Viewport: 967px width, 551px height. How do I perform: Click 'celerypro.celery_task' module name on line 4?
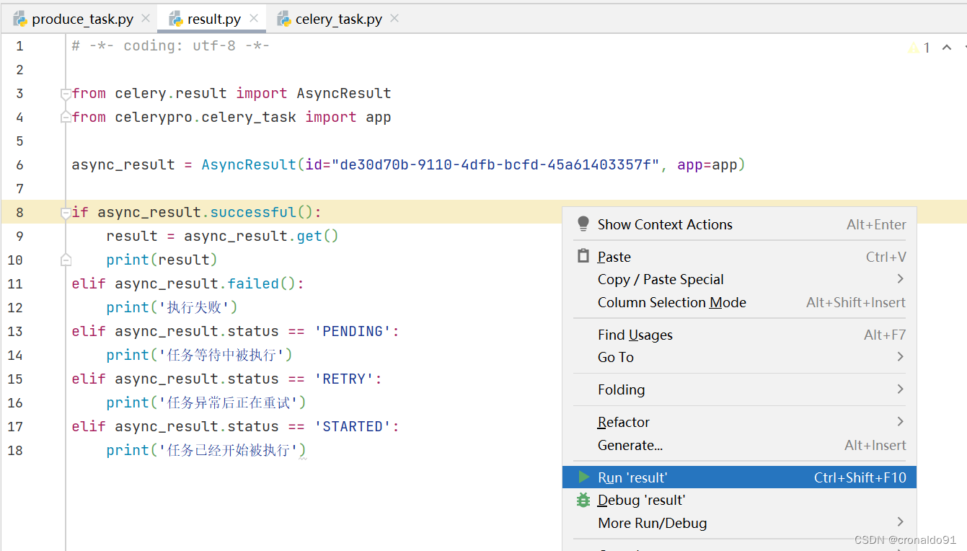[x=206, y=117]
